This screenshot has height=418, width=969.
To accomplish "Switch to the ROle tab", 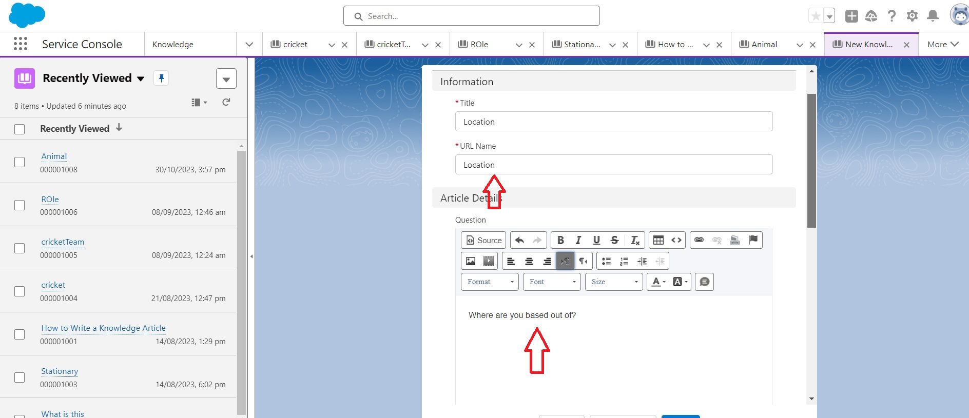I will [479, 44].
